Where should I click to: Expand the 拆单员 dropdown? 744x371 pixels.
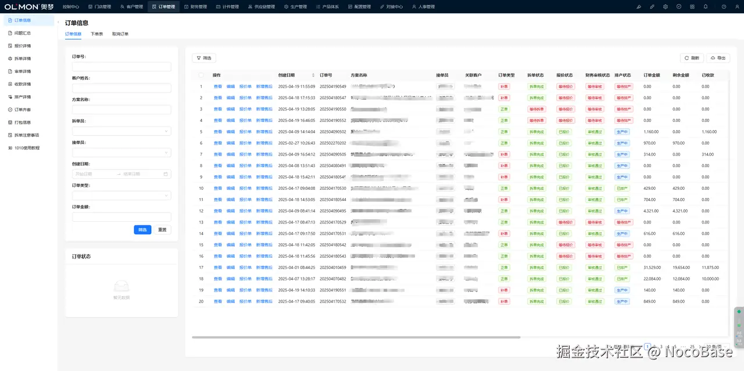point(121,131)
